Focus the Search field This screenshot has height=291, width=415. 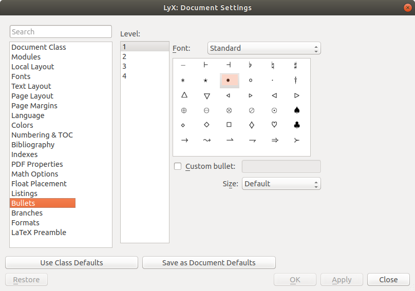(x=61, y=32)
